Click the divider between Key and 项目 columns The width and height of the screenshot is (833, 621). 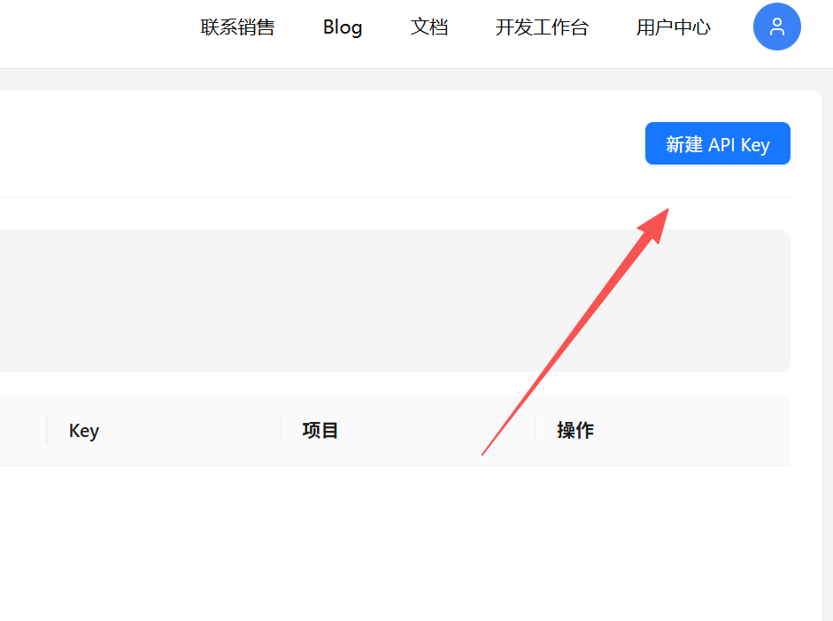pyautogui.click(x=280, y=431)
